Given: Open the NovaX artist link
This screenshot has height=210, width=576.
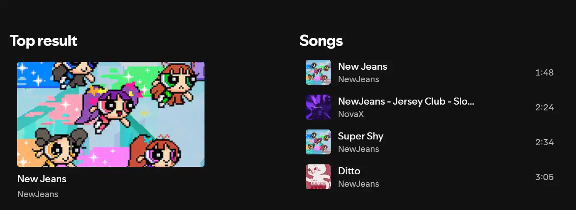Looking at the screenshot, I should 351,114.
